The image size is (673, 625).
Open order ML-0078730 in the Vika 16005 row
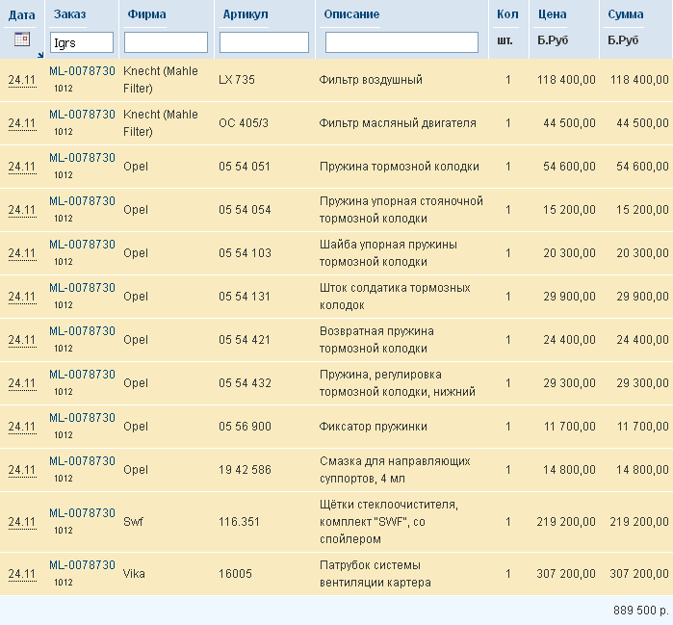click(82, 565)
